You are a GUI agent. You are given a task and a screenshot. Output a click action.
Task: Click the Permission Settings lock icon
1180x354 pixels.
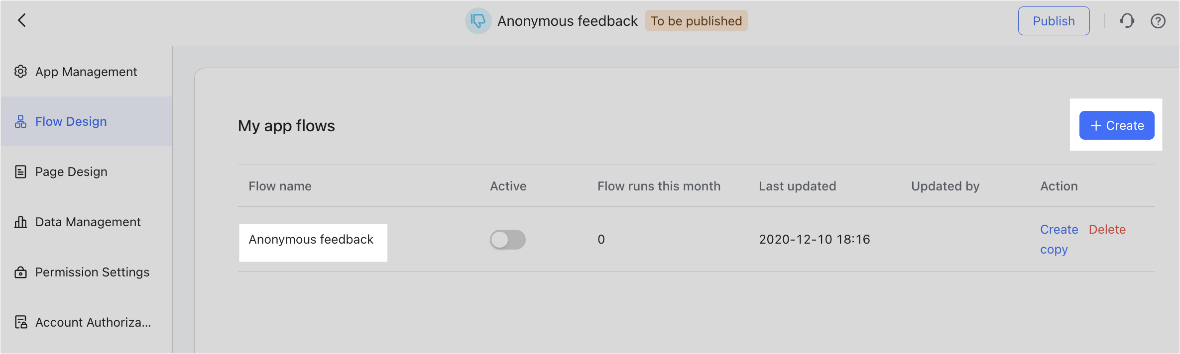point(20,272)
